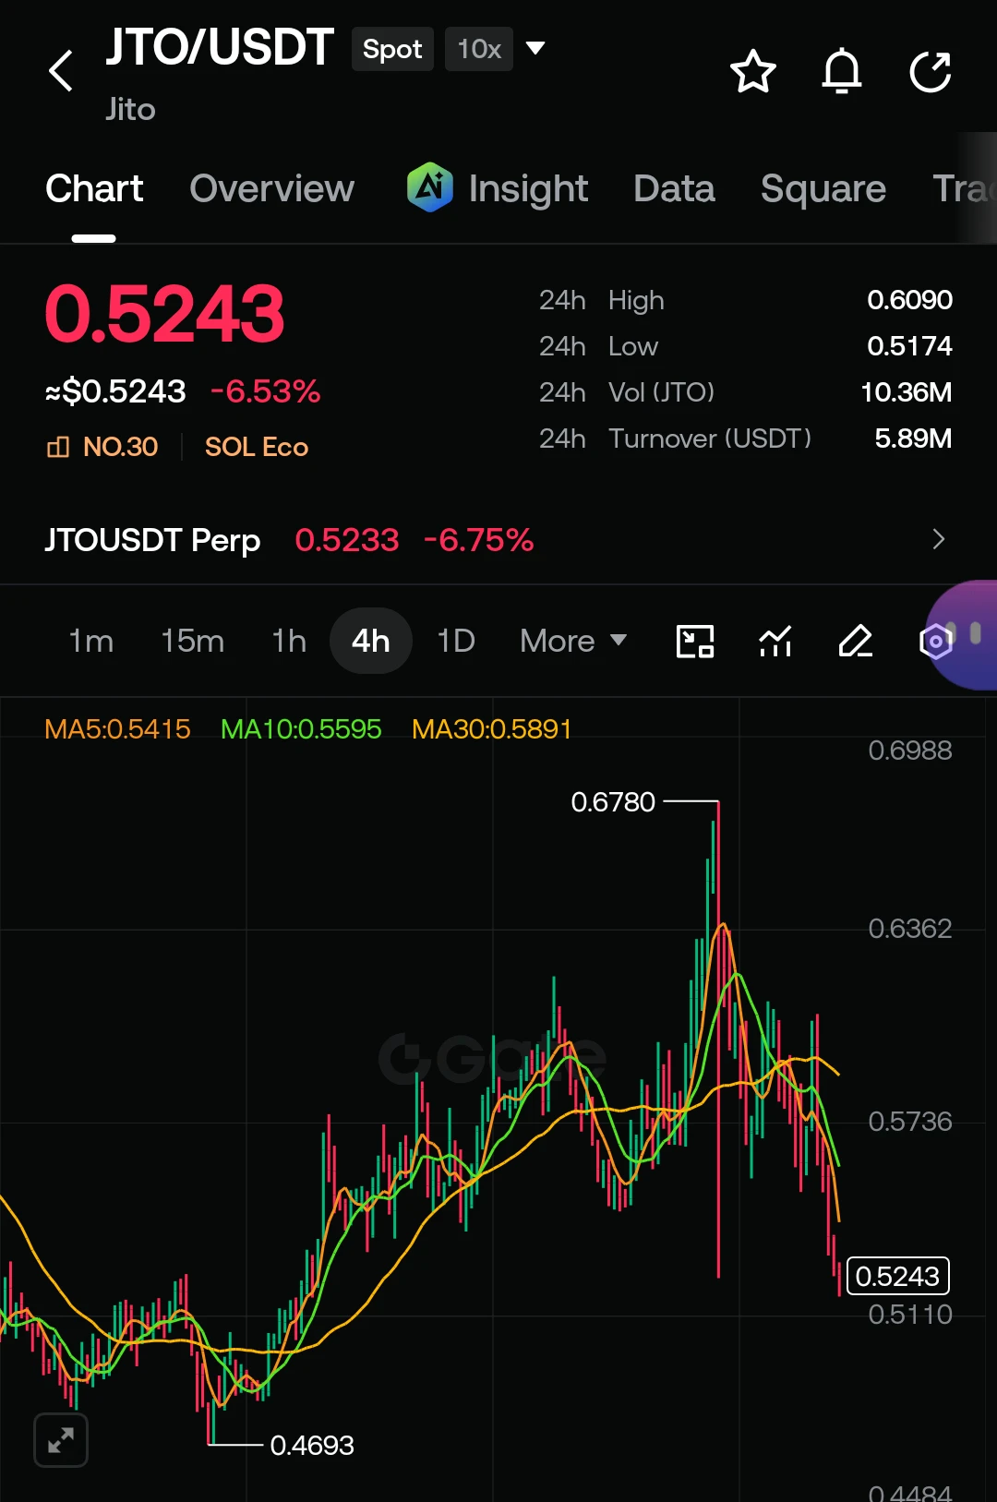Open the AI Insight icon
Viewport: 997px width, 1502px height.
430,187
